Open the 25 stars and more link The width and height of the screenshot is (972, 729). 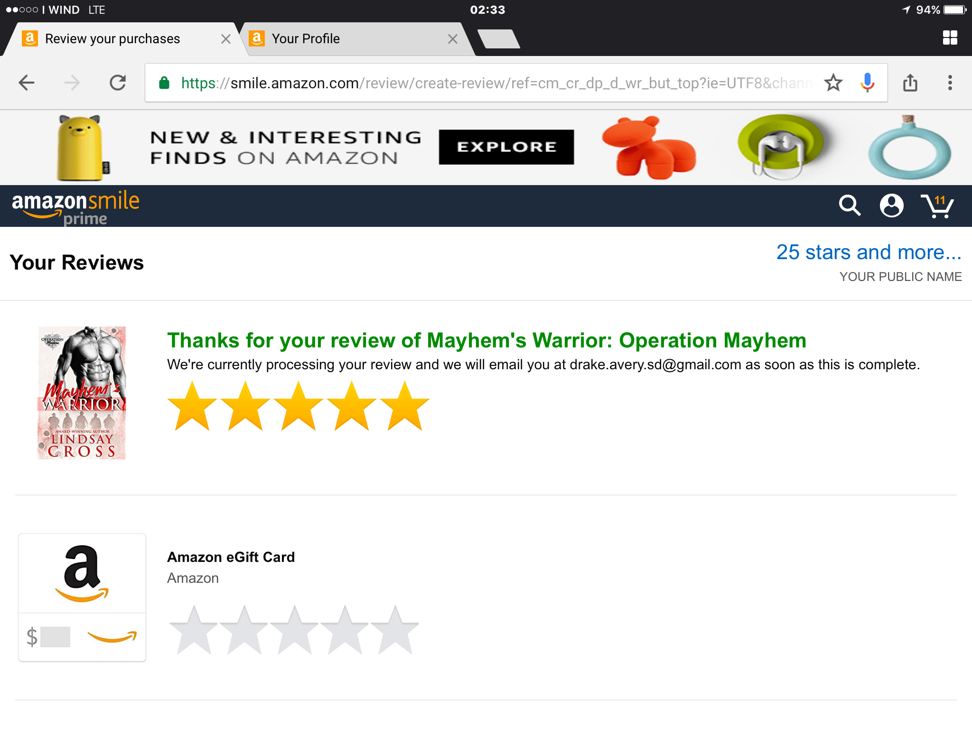869,252
